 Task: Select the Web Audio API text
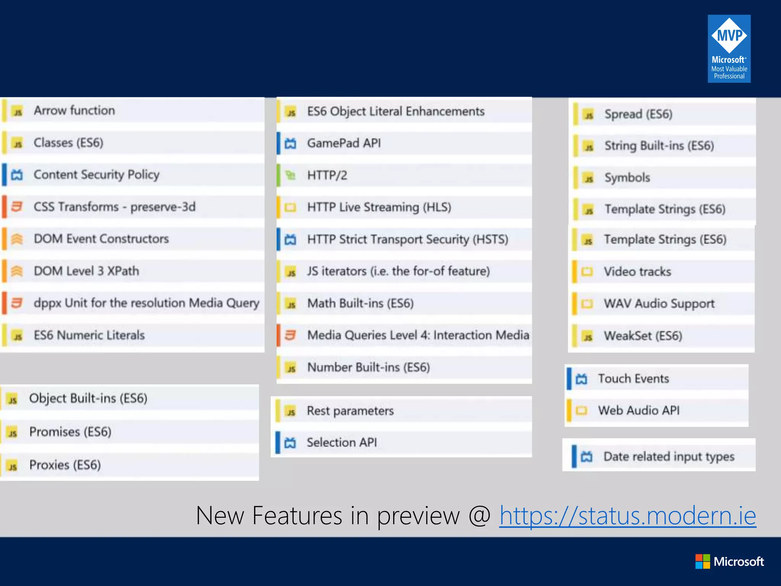coord(639,411)
